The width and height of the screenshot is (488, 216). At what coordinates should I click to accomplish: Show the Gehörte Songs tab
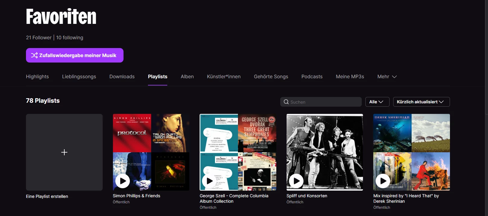coord(271,77)
